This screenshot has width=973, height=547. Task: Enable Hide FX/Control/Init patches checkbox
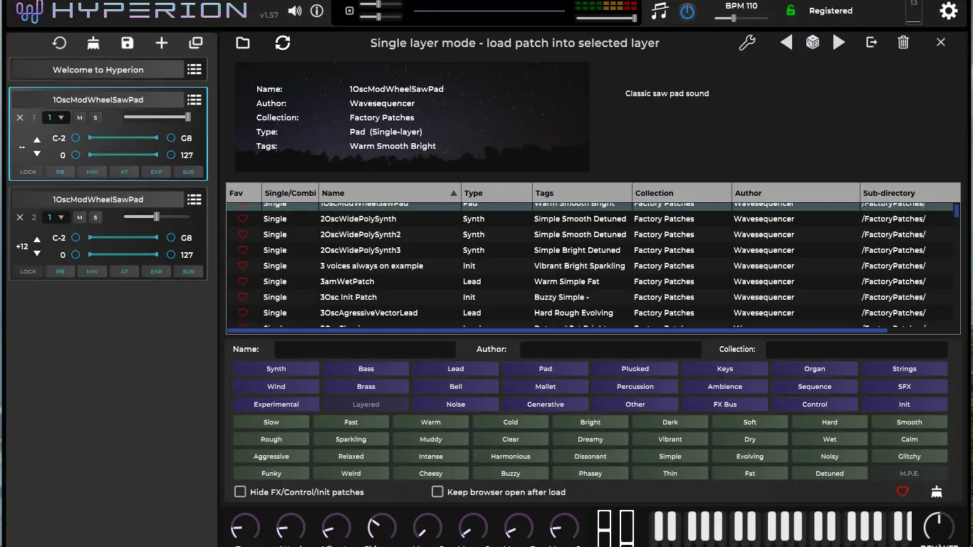pos(241,491)
